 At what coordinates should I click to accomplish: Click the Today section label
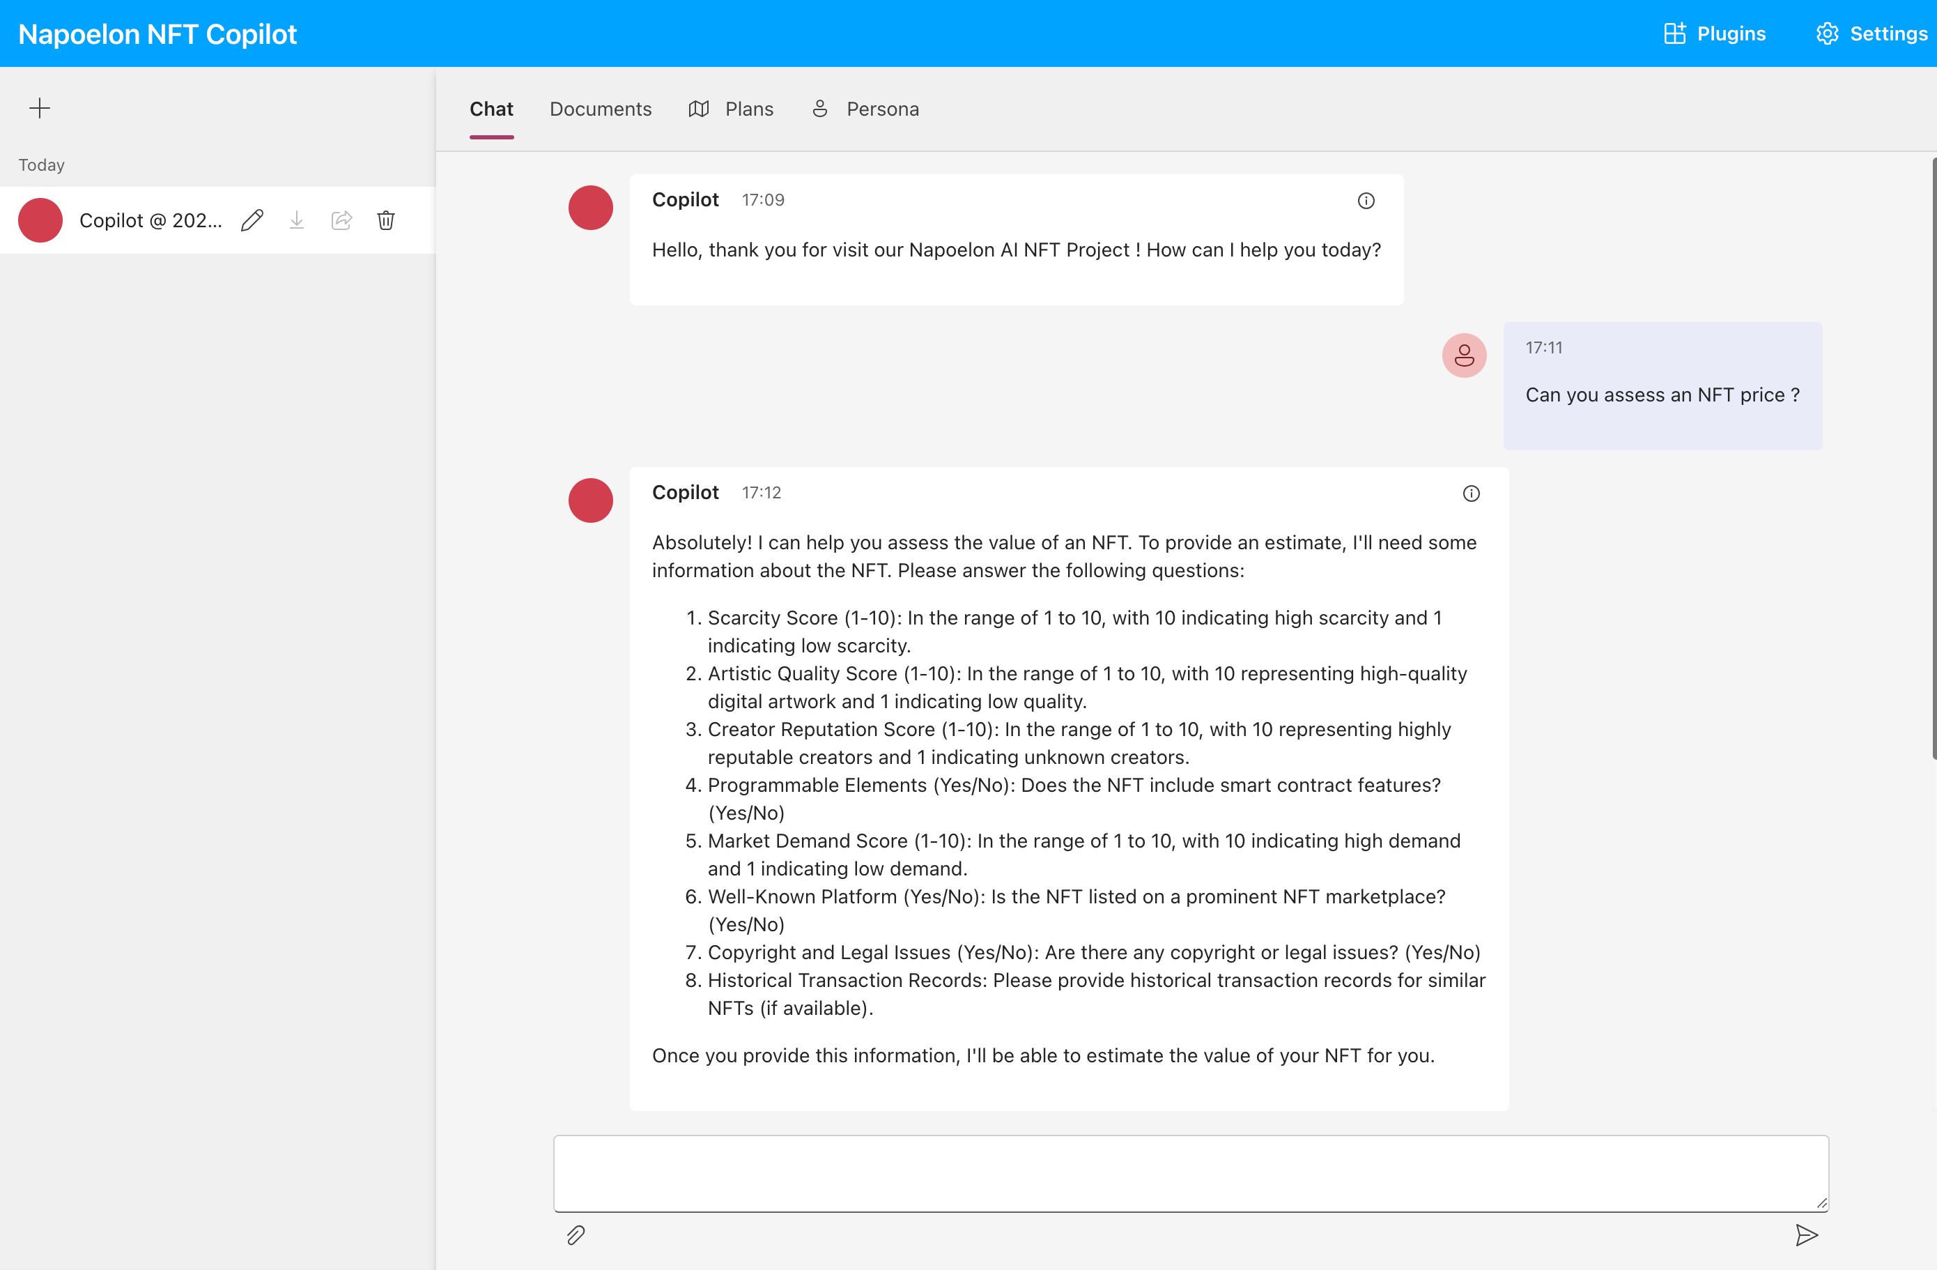pyautogui.click(x=42, y=165)
